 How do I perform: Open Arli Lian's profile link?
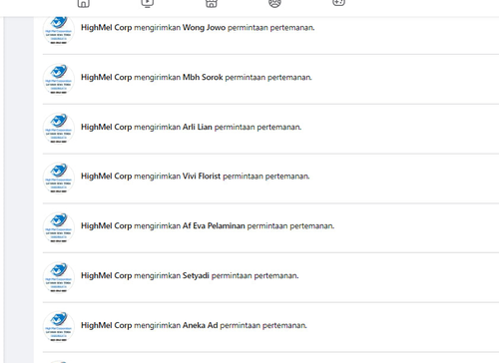[198, 127]
